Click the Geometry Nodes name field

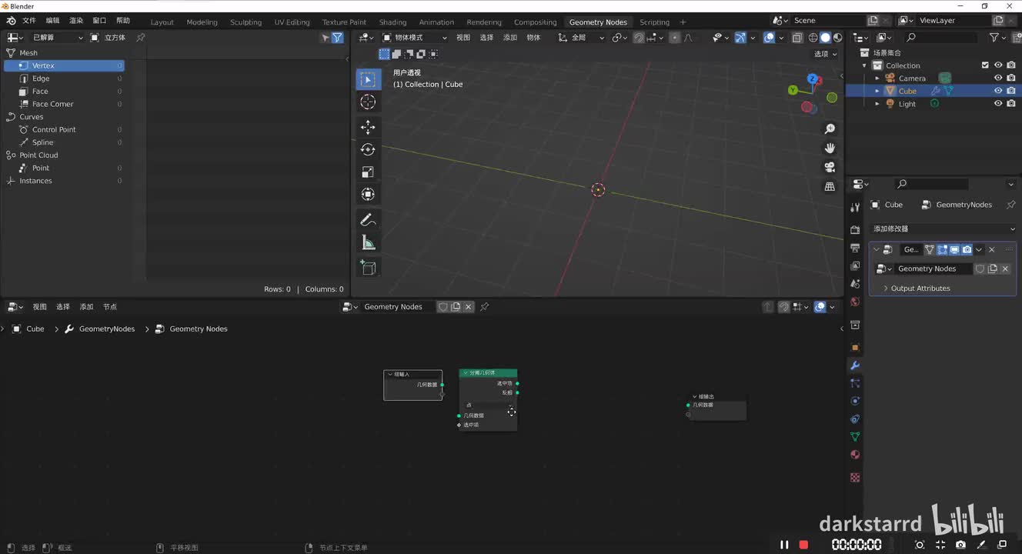click(927, 269)
